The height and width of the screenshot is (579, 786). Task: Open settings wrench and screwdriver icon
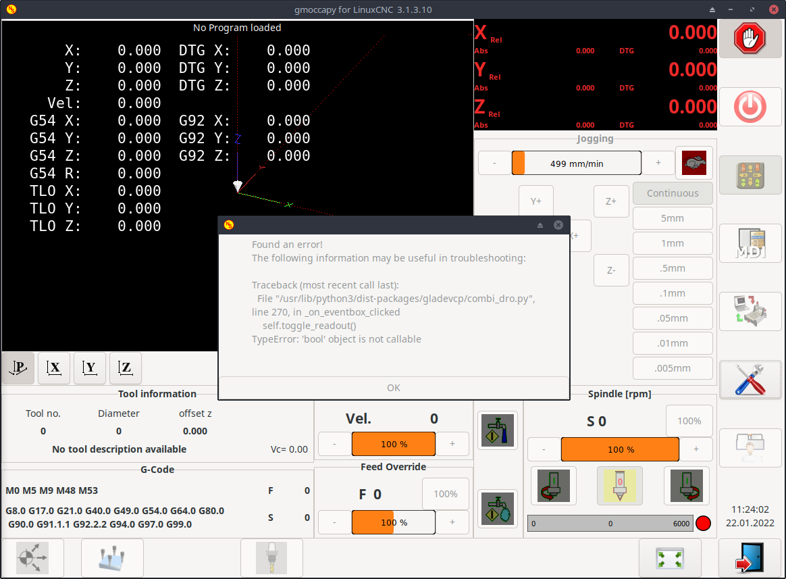coord(750,380)
